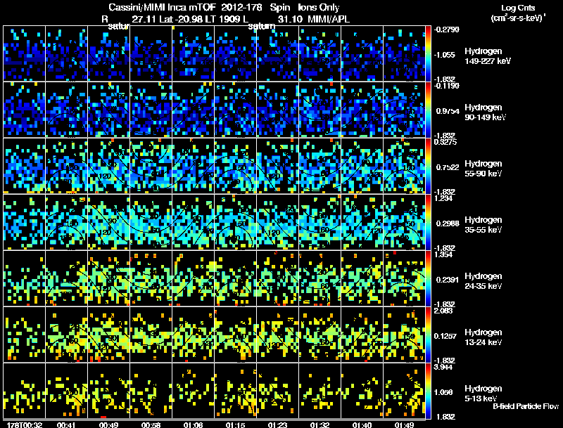Open the 35-55 keV panel at 01:49
Viewport: 563px width, 428px height.
pos(404,222)
